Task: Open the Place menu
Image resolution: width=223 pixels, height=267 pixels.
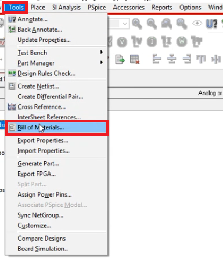Action: coord(38,8)
